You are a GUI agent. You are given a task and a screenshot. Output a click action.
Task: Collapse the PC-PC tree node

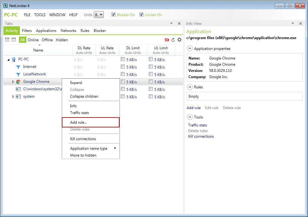[x=8, y=60]
